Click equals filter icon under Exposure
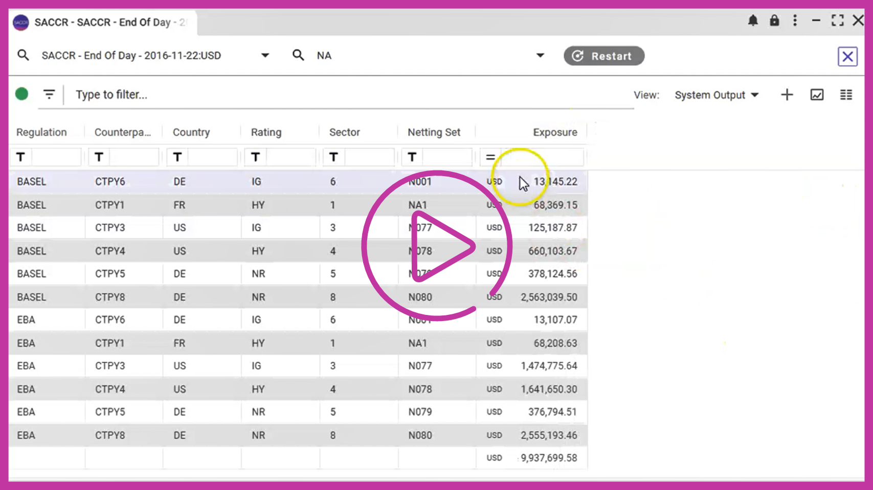 click(490, 157)
